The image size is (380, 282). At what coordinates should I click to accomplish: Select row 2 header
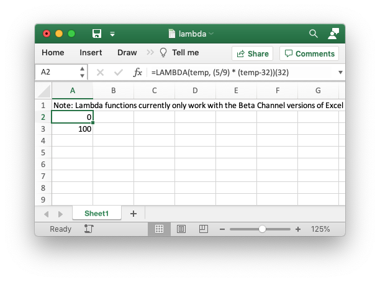tap(43, 117)
